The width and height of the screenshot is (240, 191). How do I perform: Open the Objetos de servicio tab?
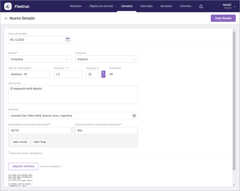(x=101, y=6)
